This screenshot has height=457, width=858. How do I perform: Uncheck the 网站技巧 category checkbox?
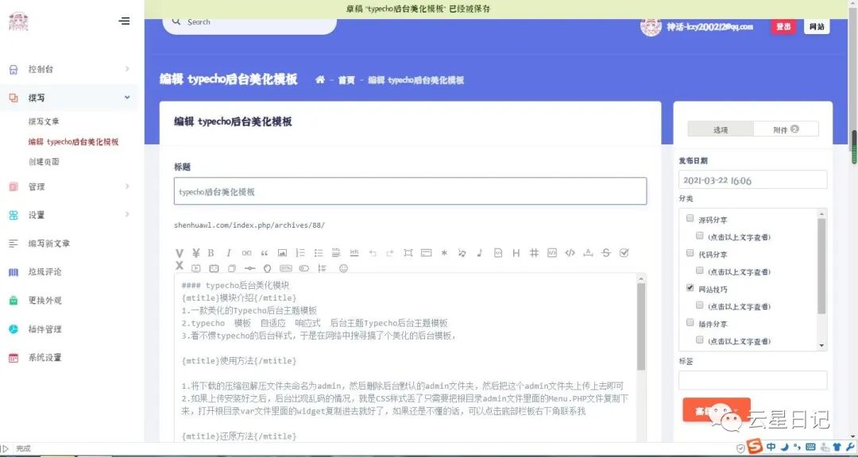coord(690,287)
